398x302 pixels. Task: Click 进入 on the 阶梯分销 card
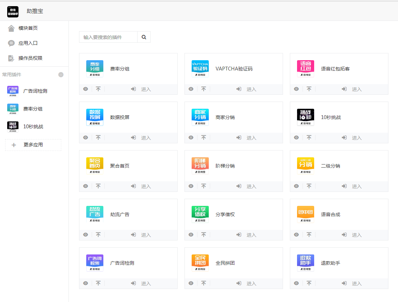(x=251, y=186)
